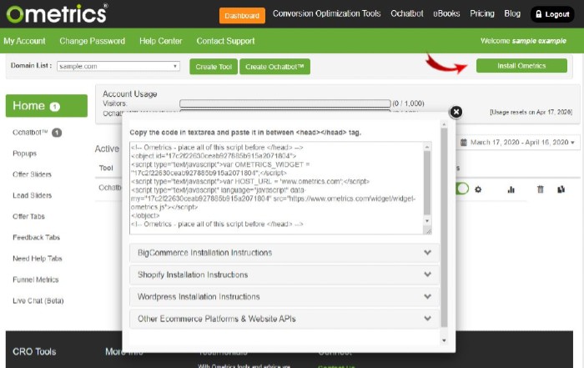Click the copy tool icon in row
The height and width of the screenshot is (368, 584).
click(x=561, y=189)
